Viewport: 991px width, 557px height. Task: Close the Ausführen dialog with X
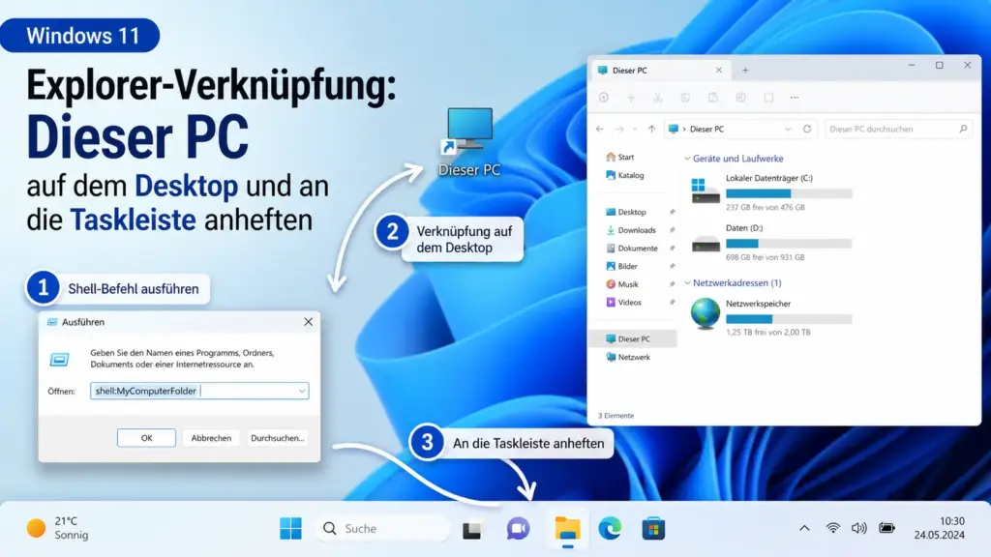[x=308, y=321]
